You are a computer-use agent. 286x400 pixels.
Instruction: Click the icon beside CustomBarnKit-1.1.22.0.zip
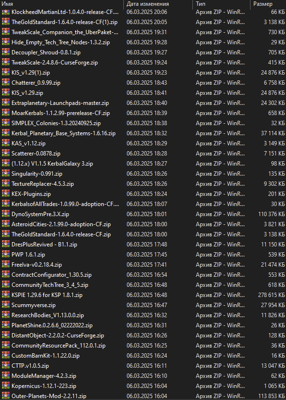6,356
